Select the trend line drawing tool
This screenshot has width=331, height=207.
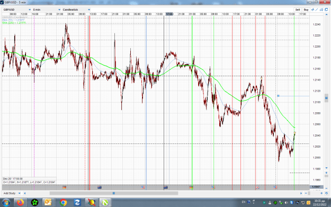(x=317, y=10)
